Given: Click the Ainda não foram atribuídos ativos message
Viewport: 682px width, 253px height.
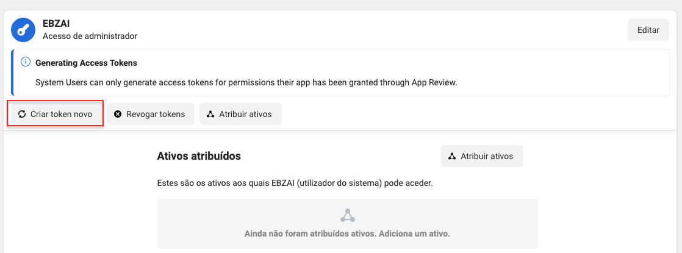Looking at the screenshot, I should 347,234.
